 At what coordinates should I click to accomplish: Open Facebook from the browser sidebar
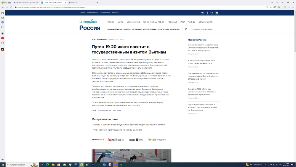pos(3,43)
